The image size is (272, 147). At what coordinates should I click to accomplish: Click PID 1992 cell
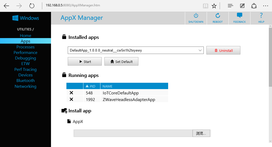[x=92, y=99]
